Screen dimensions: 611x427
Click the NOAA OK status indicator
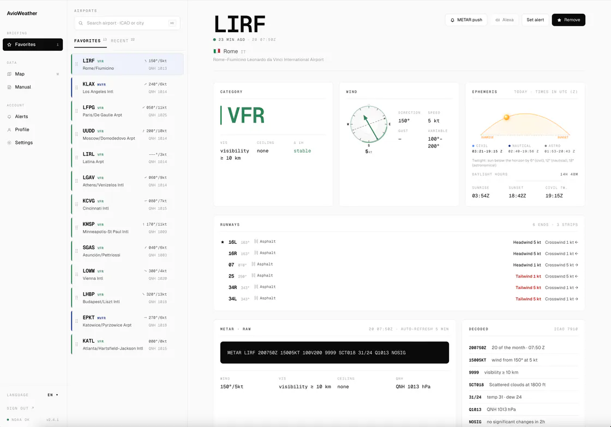point(18,420)
